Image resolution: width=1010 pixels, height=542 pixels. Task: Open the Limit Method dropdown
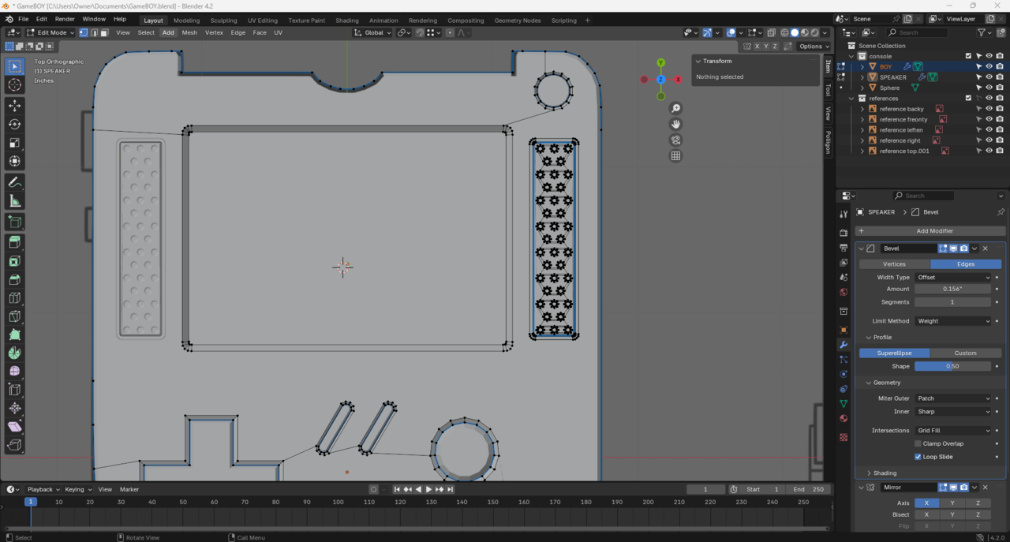(x=952, y=321)
